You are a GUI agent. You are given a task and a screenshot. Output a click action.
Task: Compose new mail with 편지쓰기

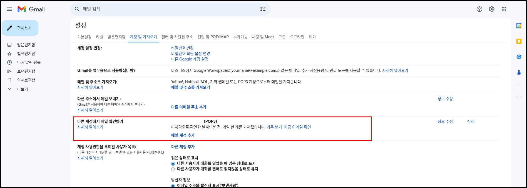pos(20,28)
